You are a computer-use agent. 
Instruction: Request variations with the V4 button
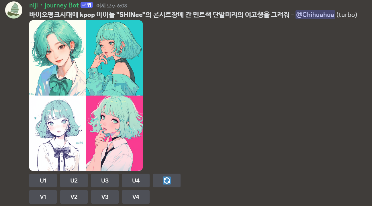[136, 197]
